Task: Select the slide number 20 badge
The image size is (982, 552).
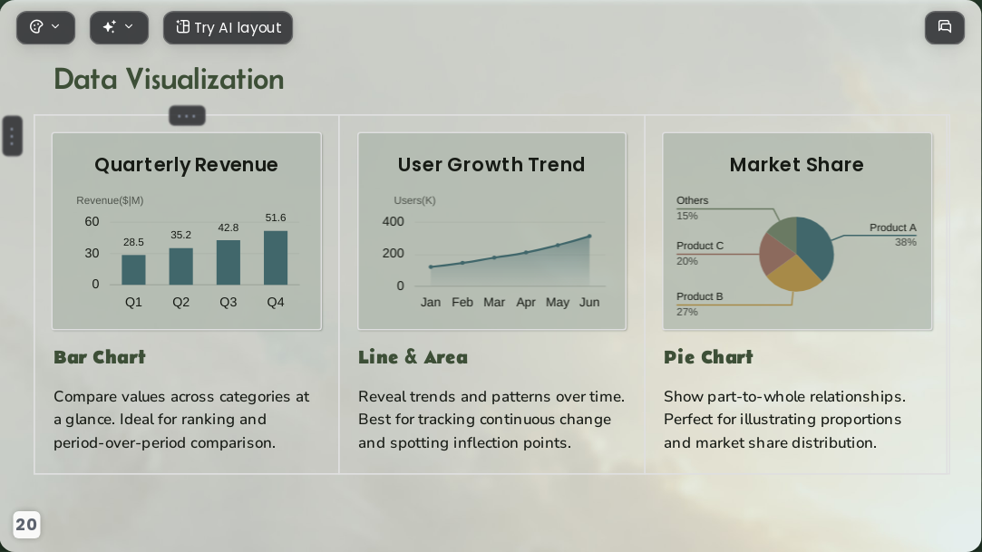Action: point(26,525)
